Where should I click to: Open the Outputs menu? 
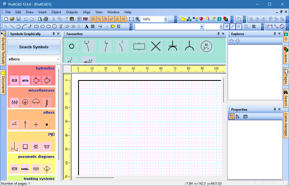pyautogui.click(x=72, y=12)
